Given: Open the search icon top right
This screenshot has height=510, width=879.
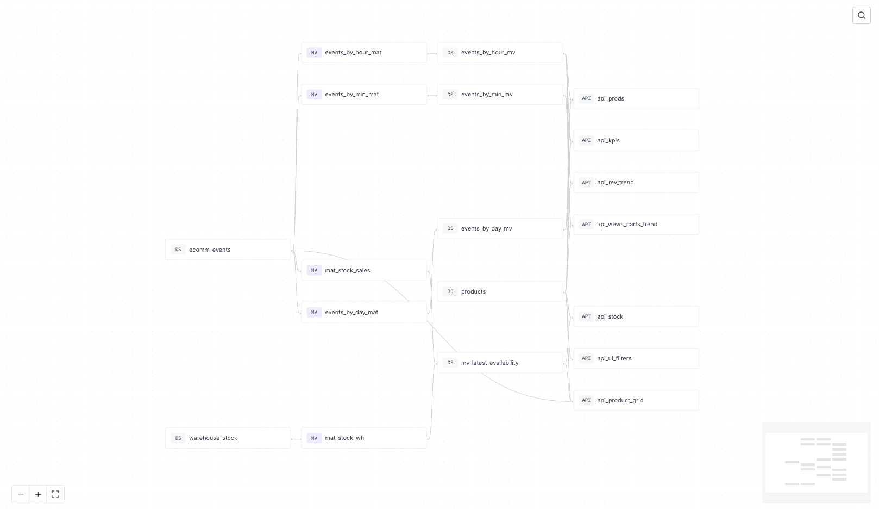Looking at the screenshot, I should 861,15.
